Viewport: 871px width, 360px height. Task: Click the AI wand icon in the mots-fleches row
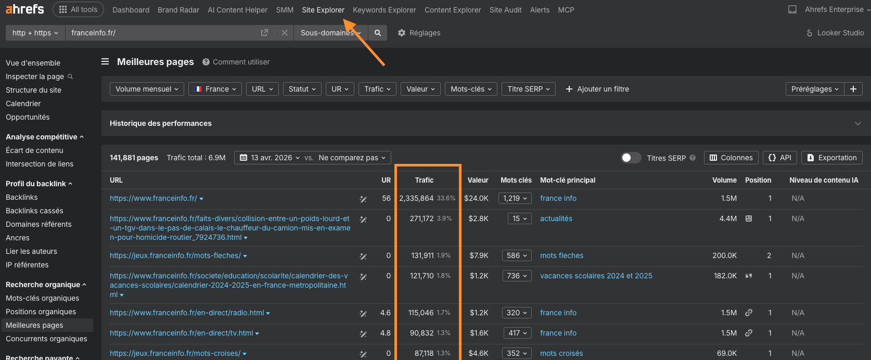[363, 256]
